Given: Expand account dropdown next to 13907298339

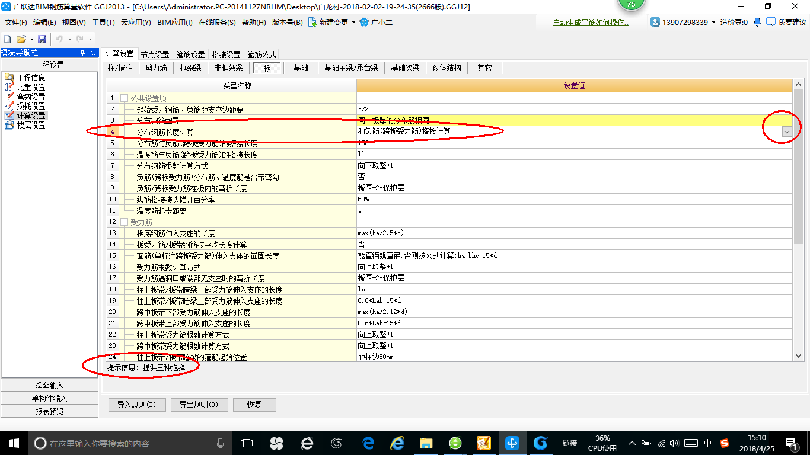Looking at the screenshot, I should coord(713,22).
